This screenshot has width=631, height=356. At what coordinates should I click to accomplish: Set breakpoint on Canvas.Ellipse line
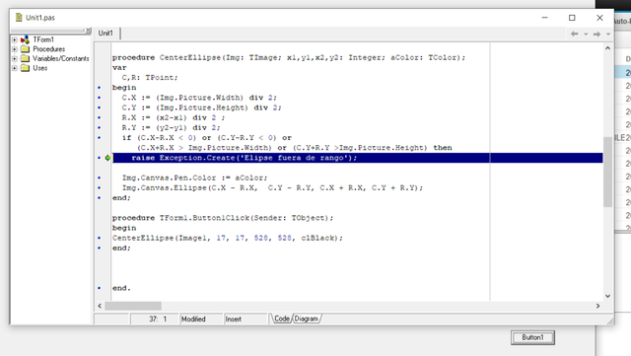pyautogui.click(x=100, y=187)
